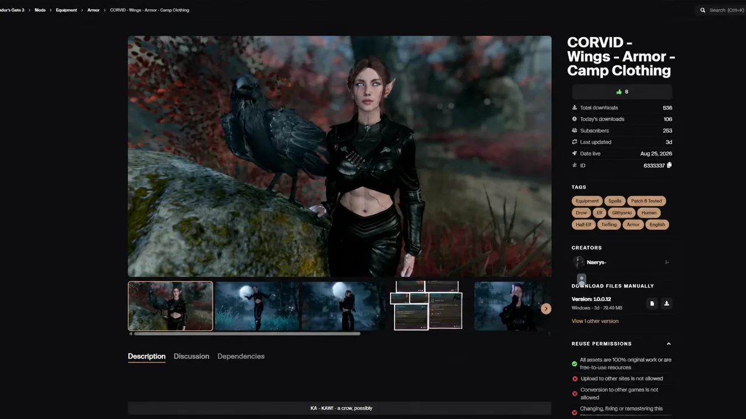Image resolution: width=746 pixels, height=419 pixels.
Task: Open the file details document icon
Action: click(x=652, y=303)
